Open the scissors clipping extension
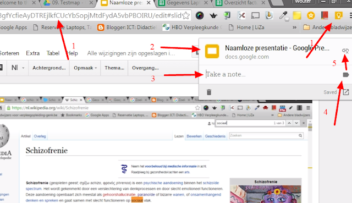Viewport: 352px width, 203px height. click(241, 15)
